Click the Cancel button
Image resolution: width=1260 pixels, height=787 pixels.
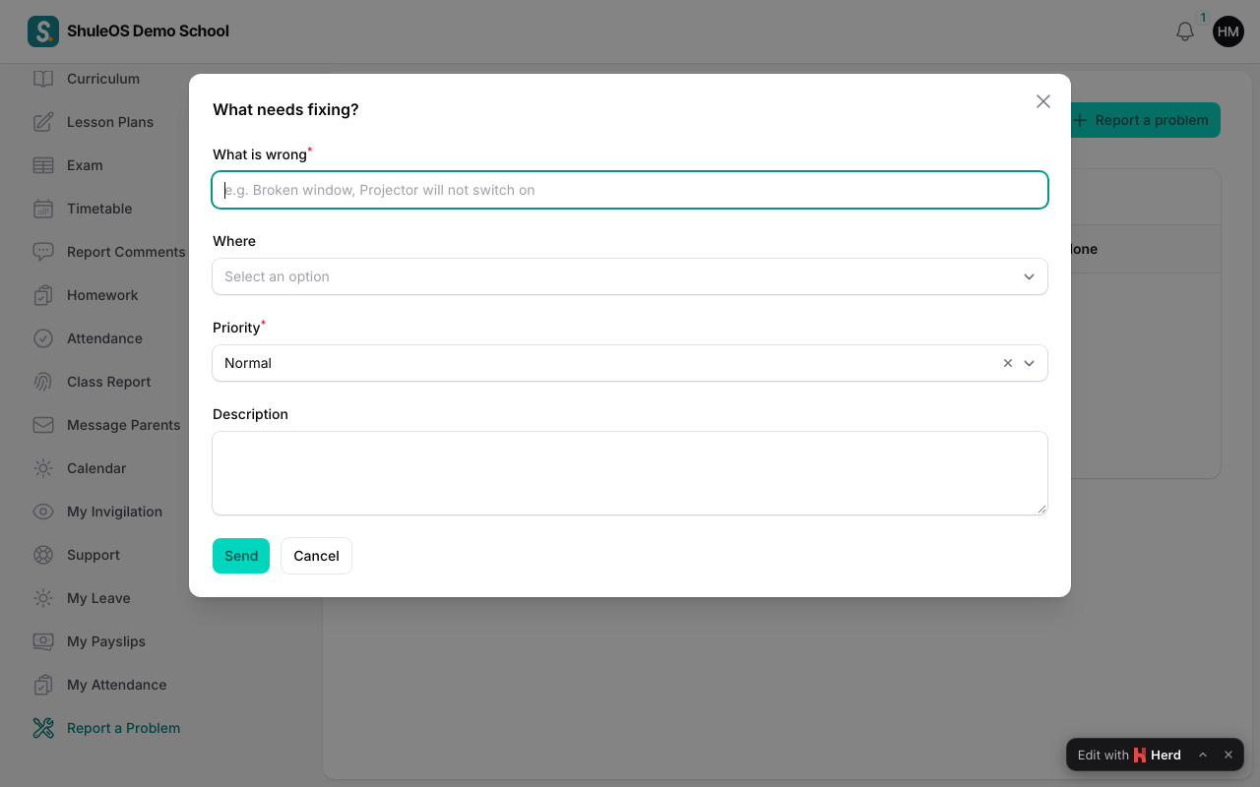(x=316, y=556)
